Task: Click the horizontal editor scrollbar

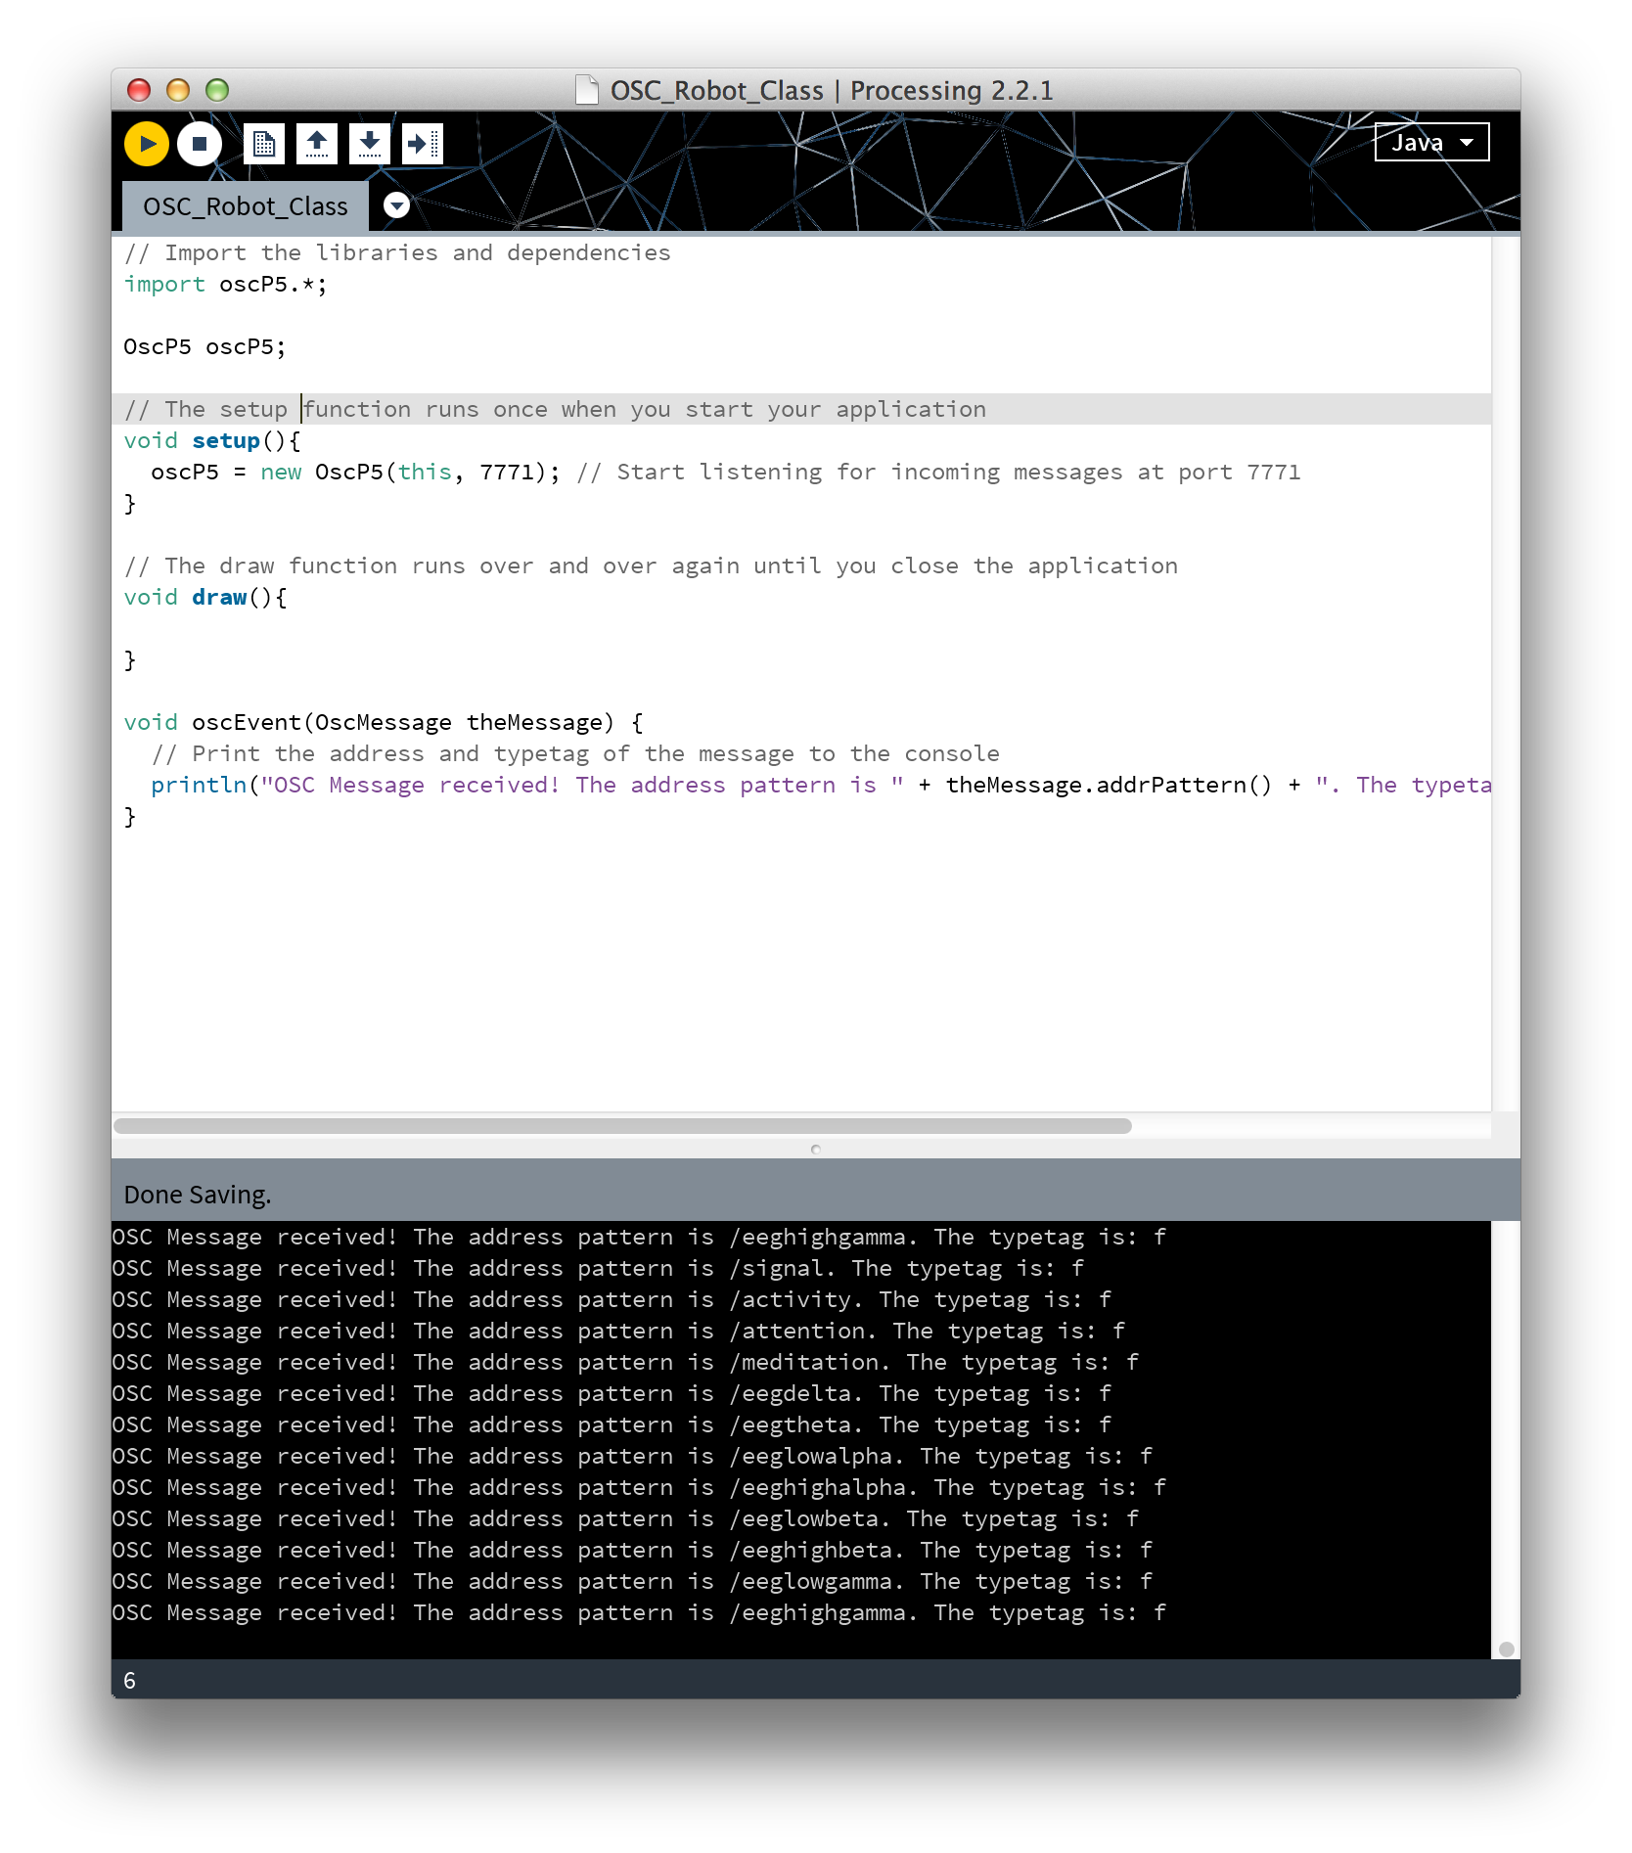Action: 622,1126
